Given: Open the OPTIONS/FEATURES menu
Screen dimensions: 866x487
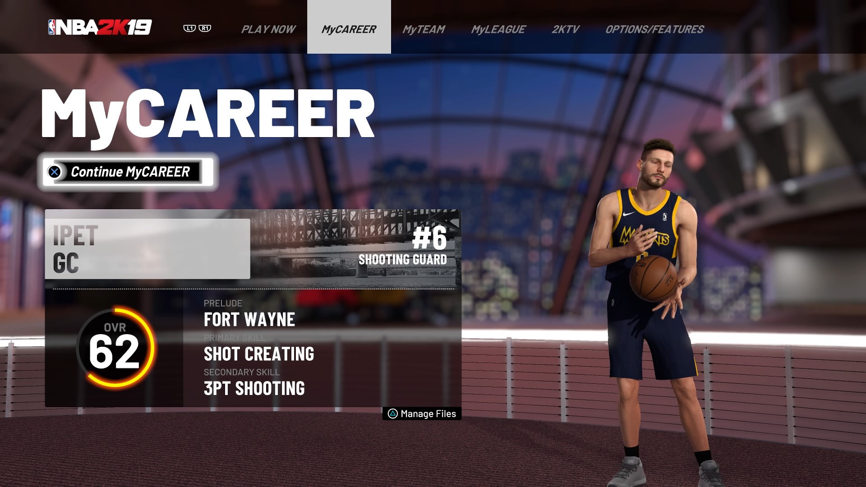Looking at the screenshot, I should [x=654, y=29].
